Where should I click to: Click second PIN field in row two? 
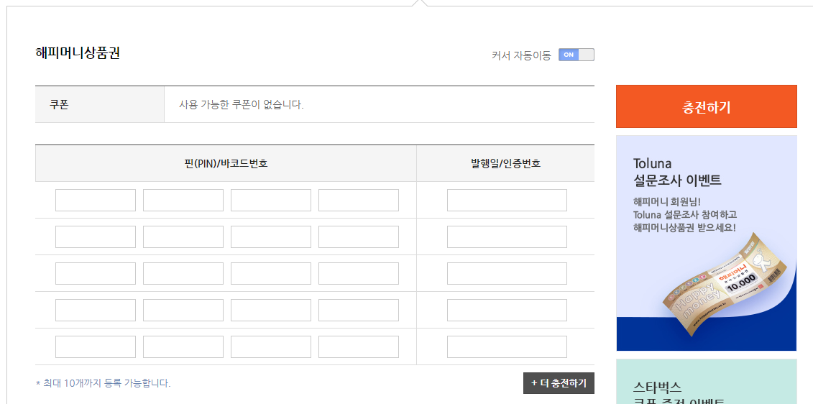[x=183, y=237]
